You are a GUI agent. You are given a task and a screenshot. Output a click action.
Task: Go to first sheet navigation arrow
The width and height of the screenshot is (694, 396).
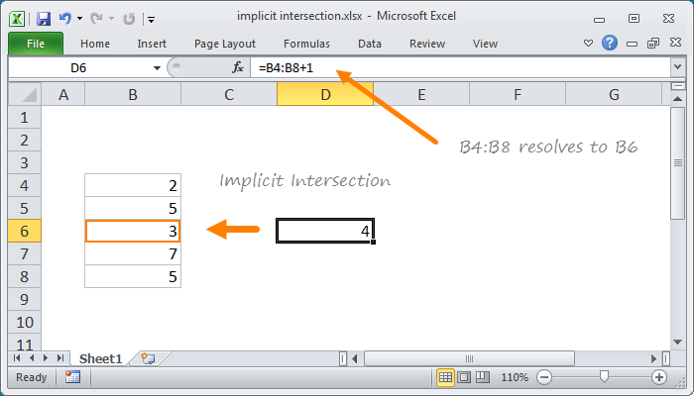click(x=17, y=358)
